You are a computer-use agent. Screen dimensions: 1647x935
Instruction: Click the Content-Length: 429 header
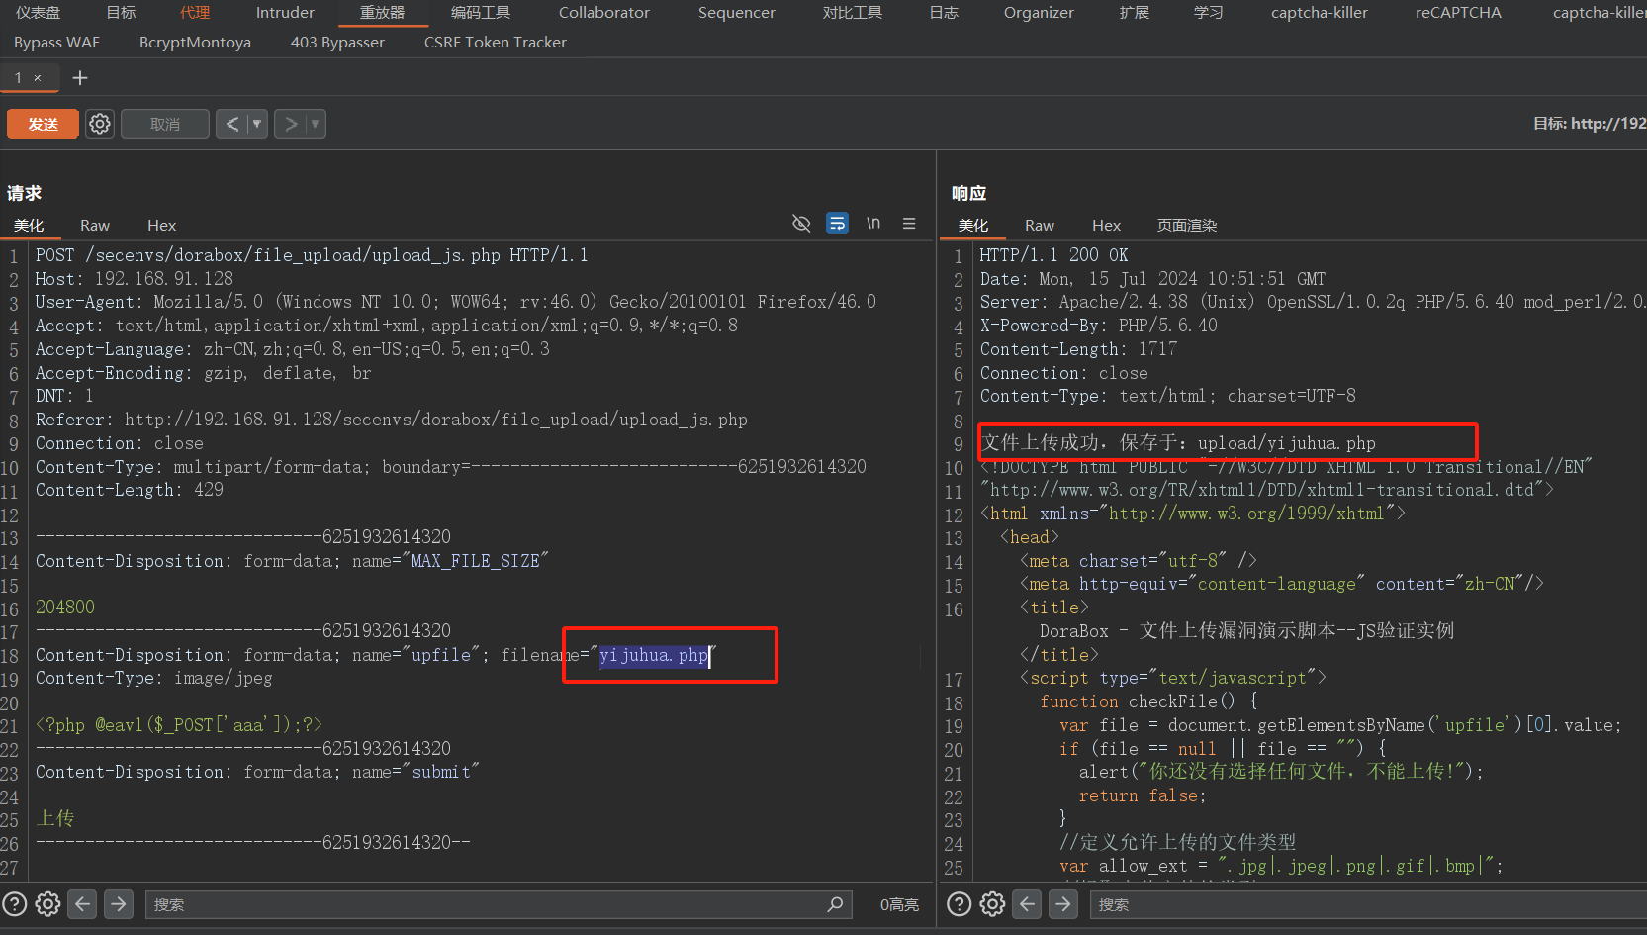130,490
